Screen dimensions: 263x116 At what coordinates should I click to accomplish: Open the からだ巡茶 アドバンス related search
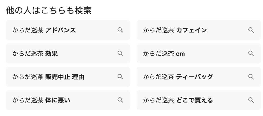coord(44,30)
